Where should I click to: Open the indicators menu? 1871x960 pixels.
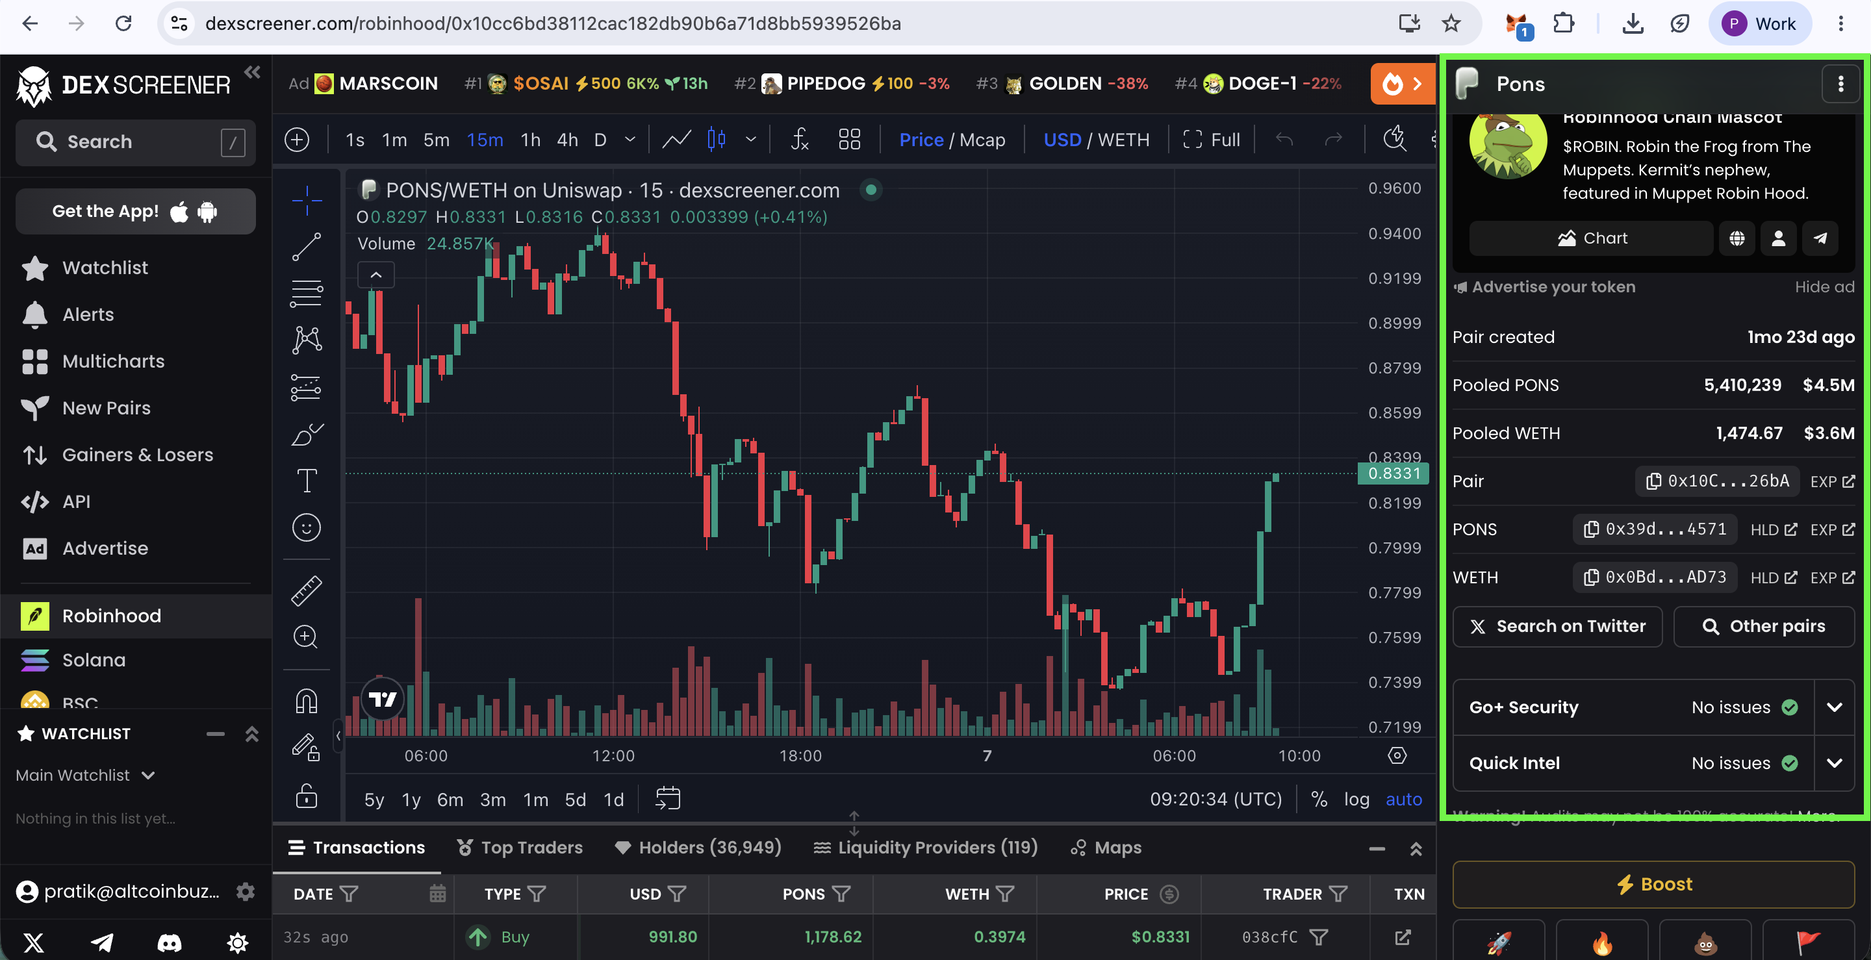(800, 139)
